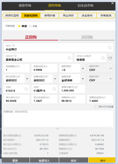Click the bird messenger icon
The width and height of the screenshot is (118, 164).
110,58
